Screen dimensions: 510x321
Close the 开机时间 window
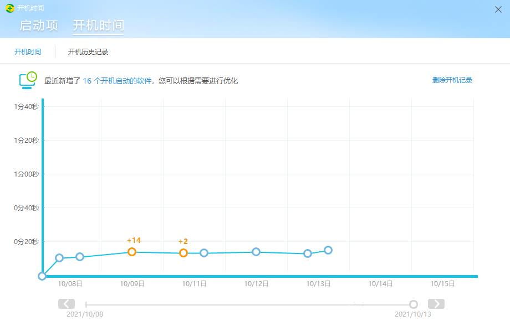click(x=498, y=9)
